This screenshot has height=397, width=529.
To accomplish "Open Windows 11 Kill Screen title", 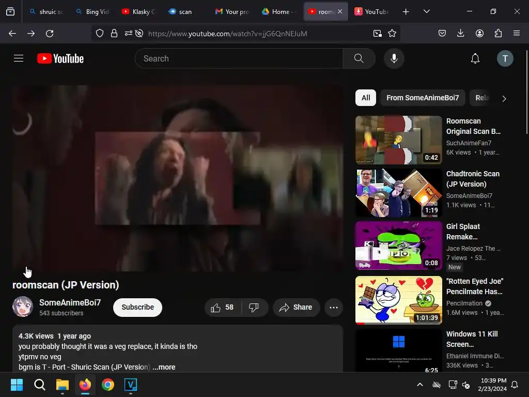I will [472, 339].
